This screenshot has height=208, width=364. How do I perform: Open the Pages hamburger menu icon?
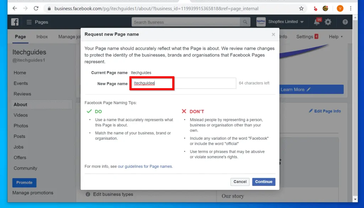point(29,22)
